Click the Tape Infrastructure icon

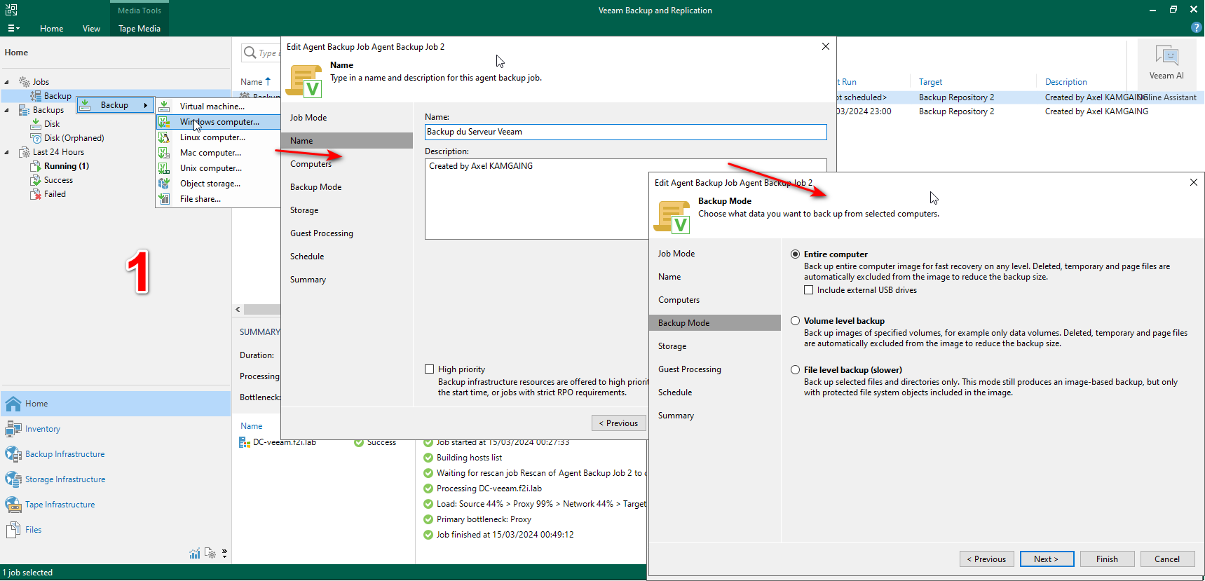13,505
